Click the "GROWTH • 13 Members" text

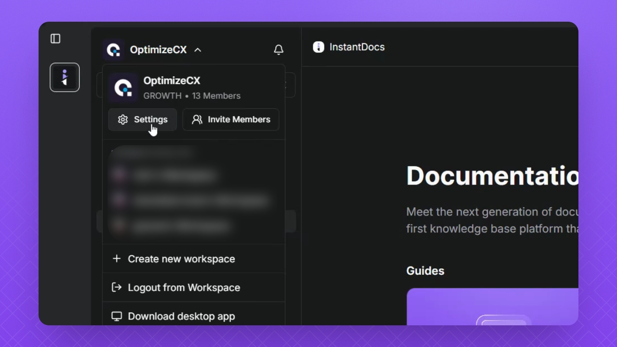tap(192, 96)
